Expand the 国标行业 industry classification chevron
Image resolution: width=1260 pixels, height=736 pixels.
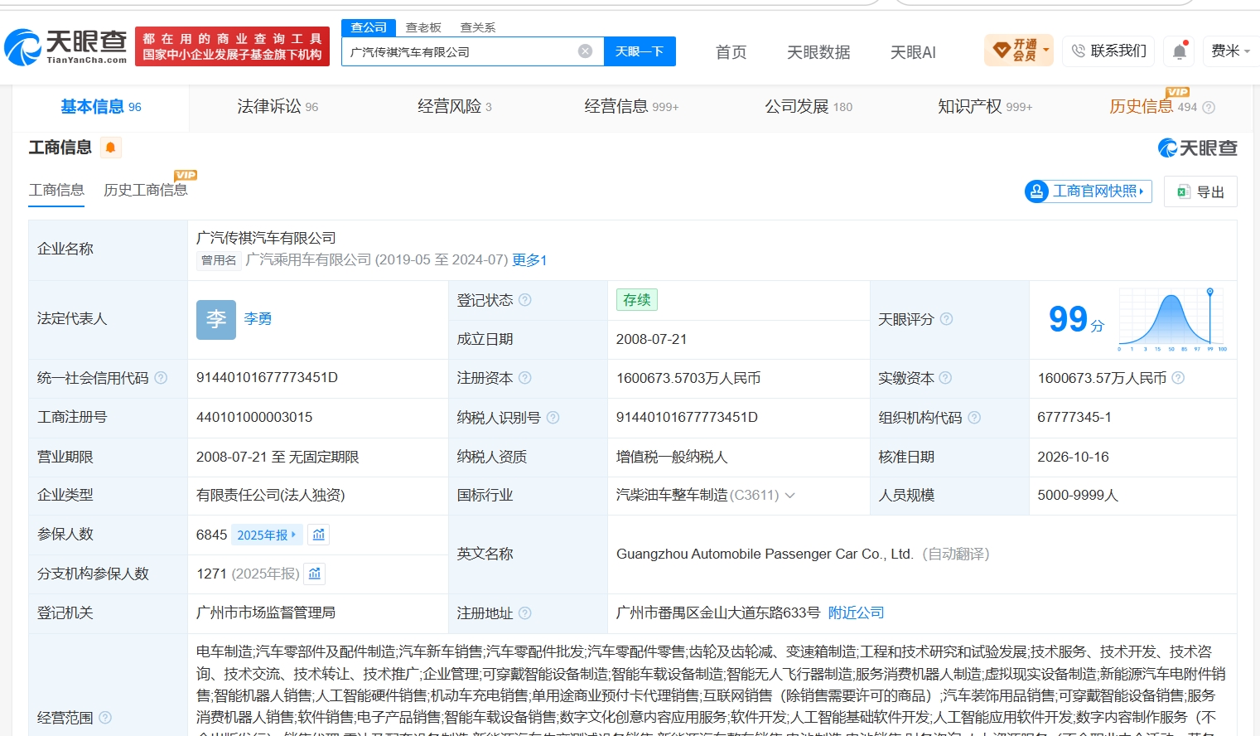point(789,496)
